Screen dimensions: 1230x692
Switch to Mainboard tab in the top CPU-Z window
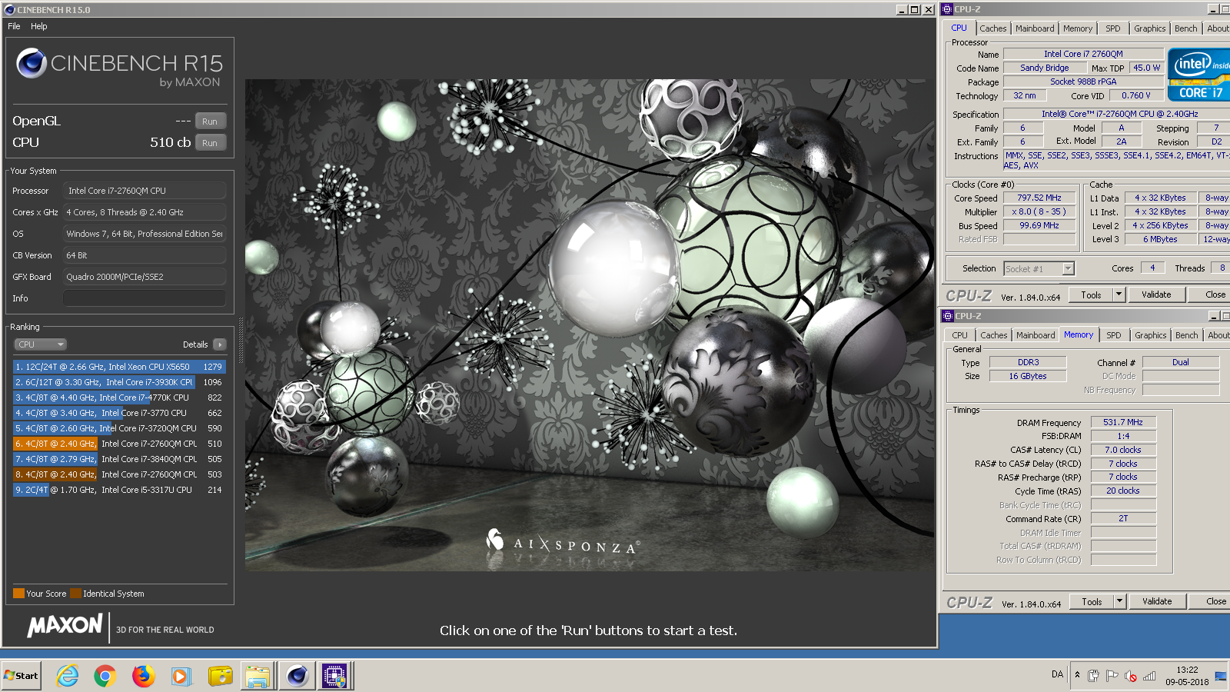click(x=1035, y=28)
